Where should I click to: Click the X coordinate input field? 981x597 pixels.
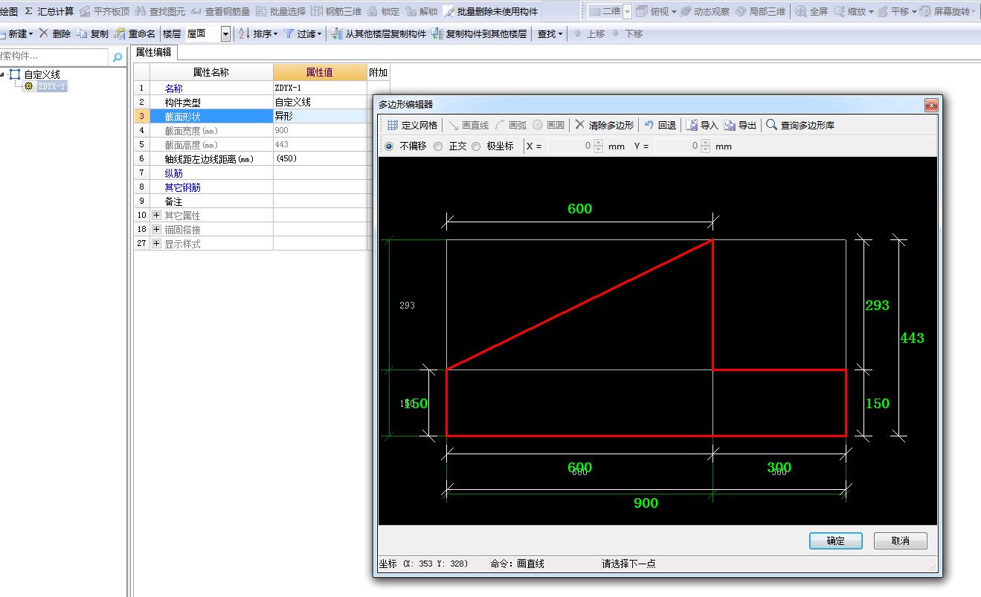coord(570,146)
